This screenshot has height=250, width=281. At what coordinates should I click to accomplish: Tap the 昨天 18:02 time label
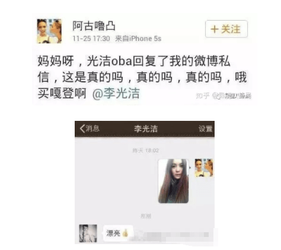point(146,150)
